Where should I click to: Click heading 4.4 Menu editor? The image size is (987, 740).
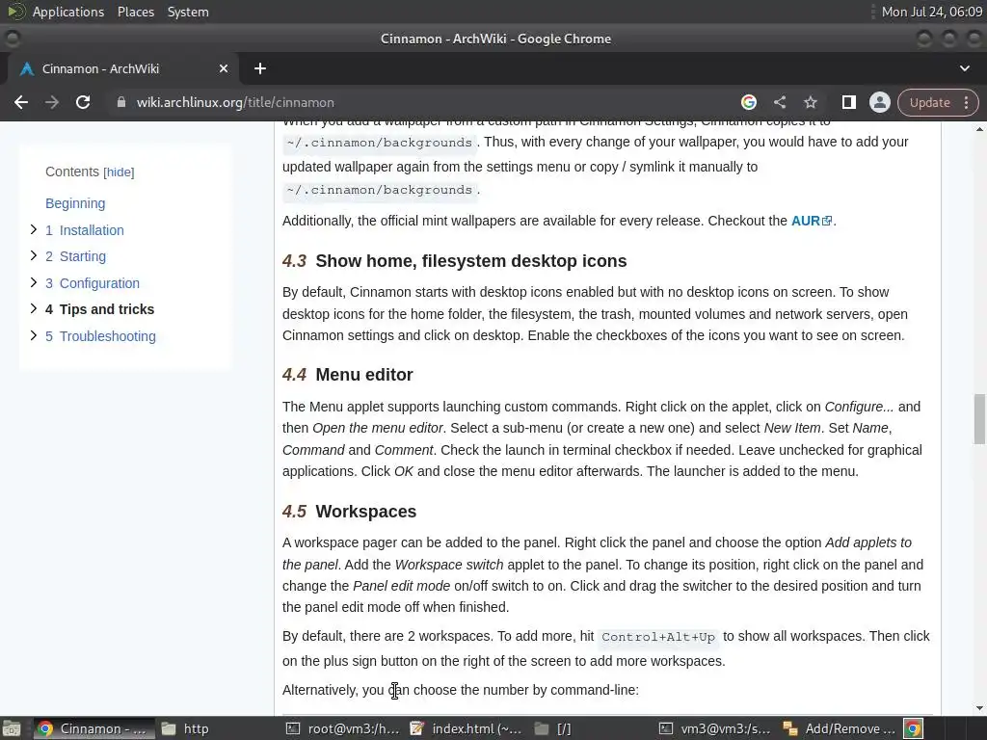pyautogui.click(x=347, y=375)
